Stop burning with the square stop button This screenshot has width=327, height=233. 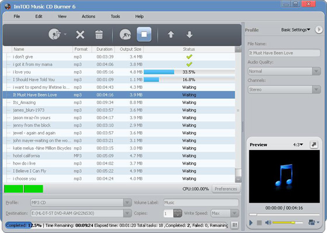pos(144,34)
